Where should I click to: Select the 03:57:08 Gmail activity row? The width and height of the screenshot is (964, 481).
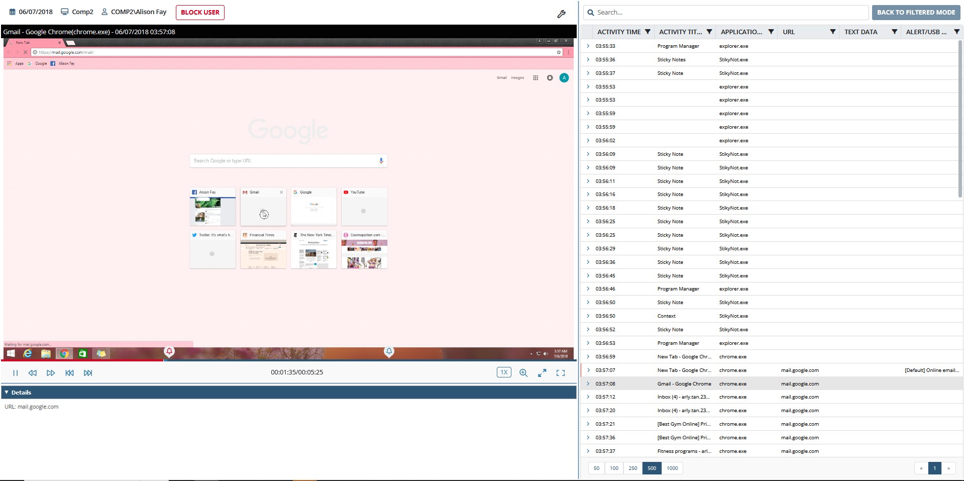[772, 383]
